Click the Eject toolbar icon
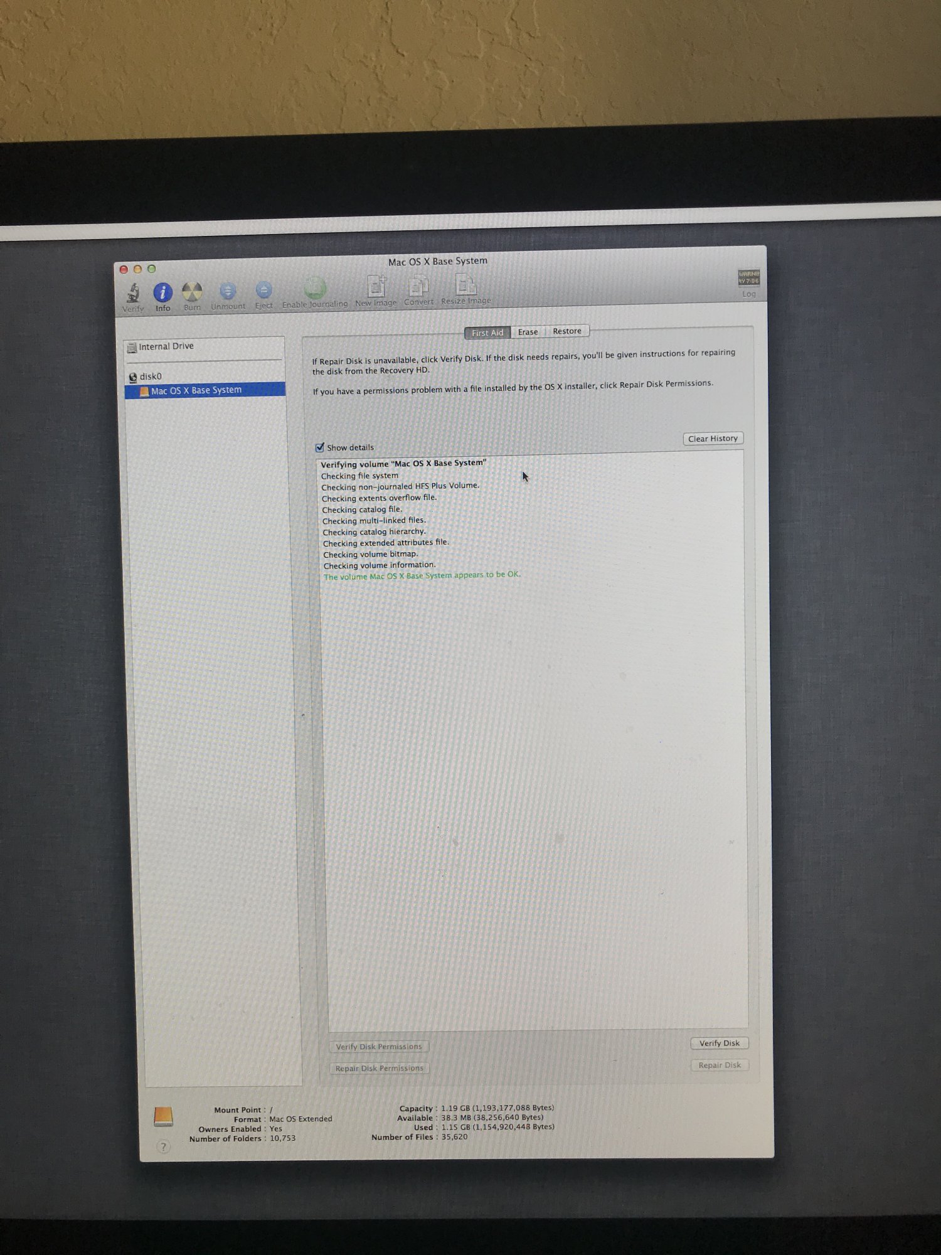Viewport: 941px width, 1255px height. pyautogui.click(x=263, y=290)
